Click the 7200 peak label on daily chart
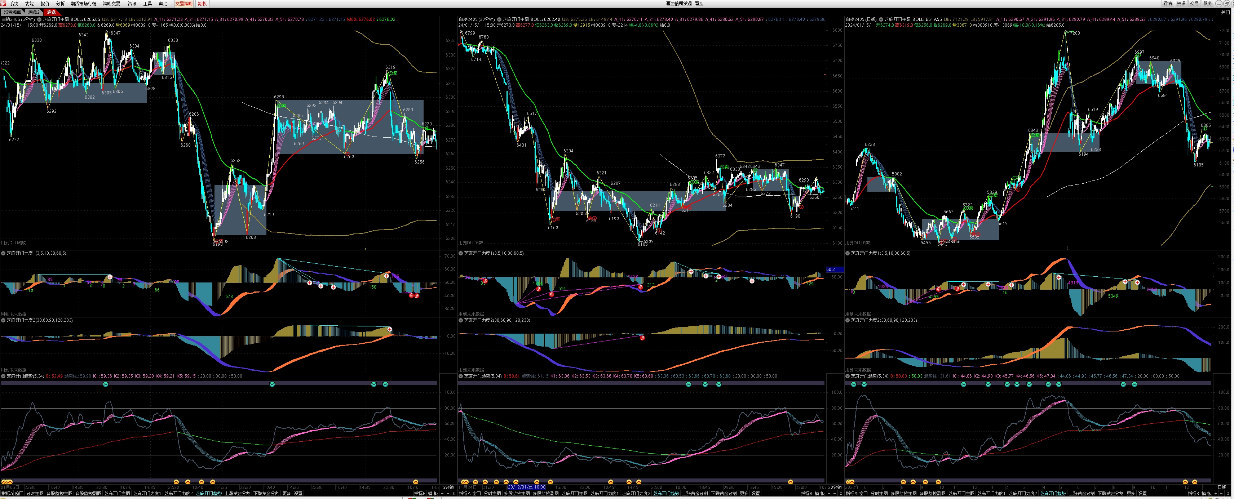Viewport: 1234px width, 499px height. click(x=1075, y=33)
